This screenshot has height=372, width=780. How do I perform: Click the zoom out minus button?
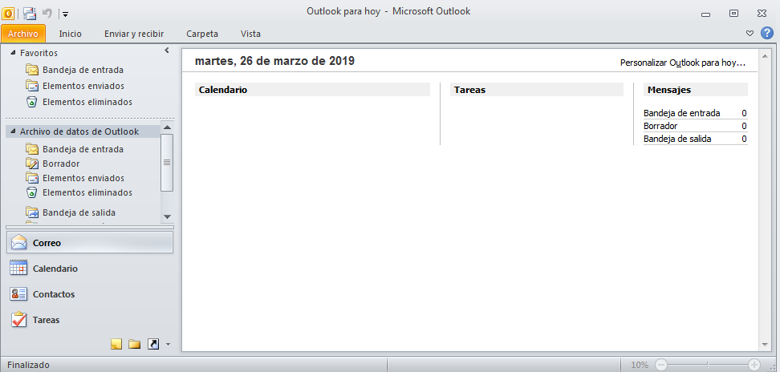coord(661,365)
